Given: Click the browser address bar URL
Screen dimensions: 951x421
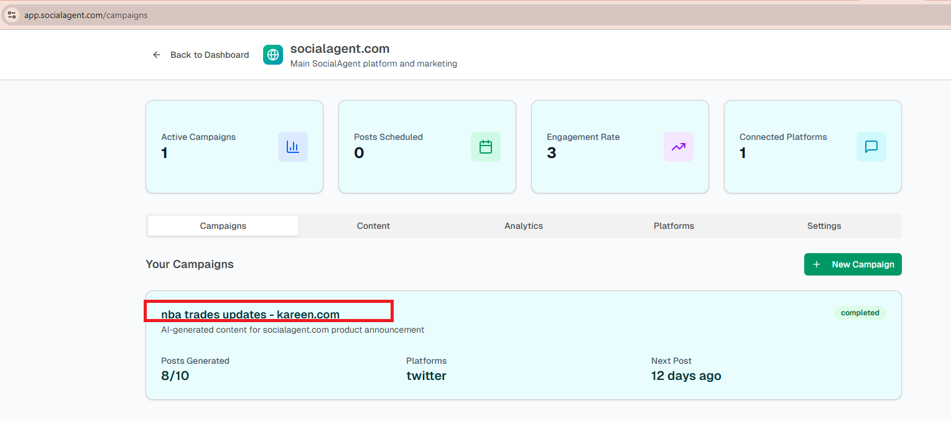Looking at the screenshot, I should pyautogui.click(x=86, y=15).
